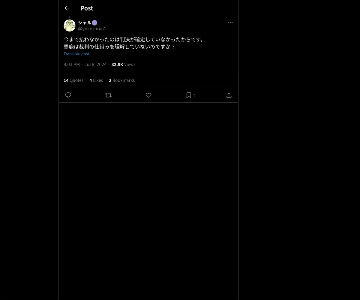Show the 14 Quotes list
The height and width of the screenshot is (300, 360).
73,80
